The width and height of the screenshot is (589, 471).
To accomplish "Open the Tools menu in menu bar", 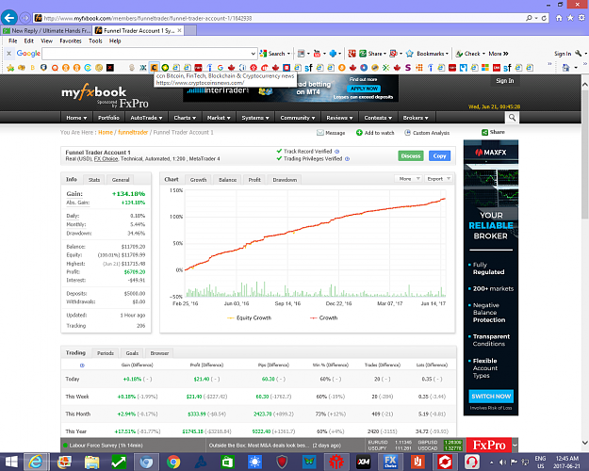I will (95, 41).
